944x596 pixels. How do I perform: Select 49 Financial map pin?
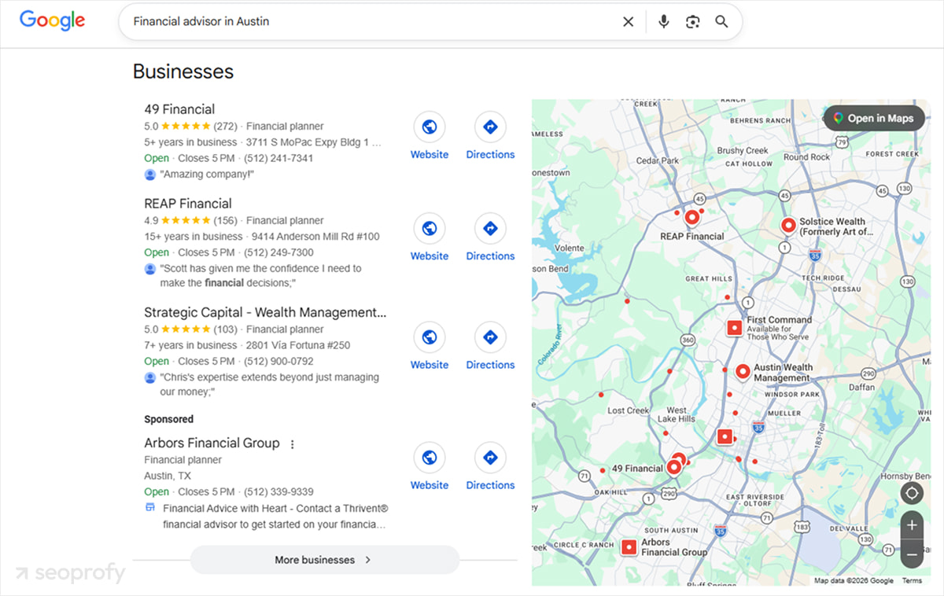pyautogui.click(x=673, y=467)
